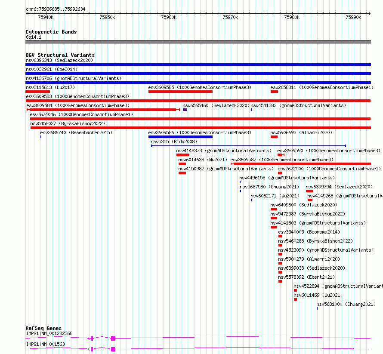Click esv3609584 variant label

pos(78,105)
